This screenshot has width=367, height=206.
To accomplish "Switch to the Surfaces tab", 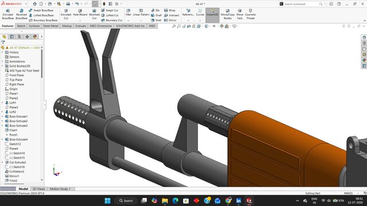I will coord(34,26).
